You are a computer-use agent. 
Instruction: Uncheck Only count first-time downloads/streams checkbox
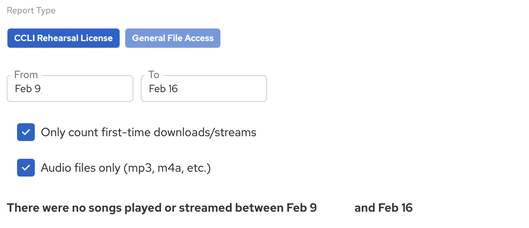(x=26, y=132)
